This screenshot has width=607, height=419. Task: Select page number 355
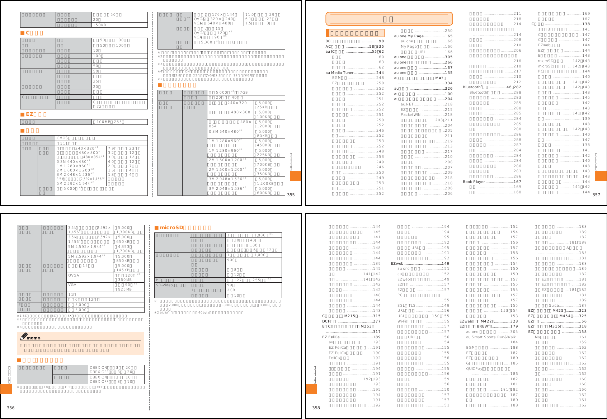(291, 195)
